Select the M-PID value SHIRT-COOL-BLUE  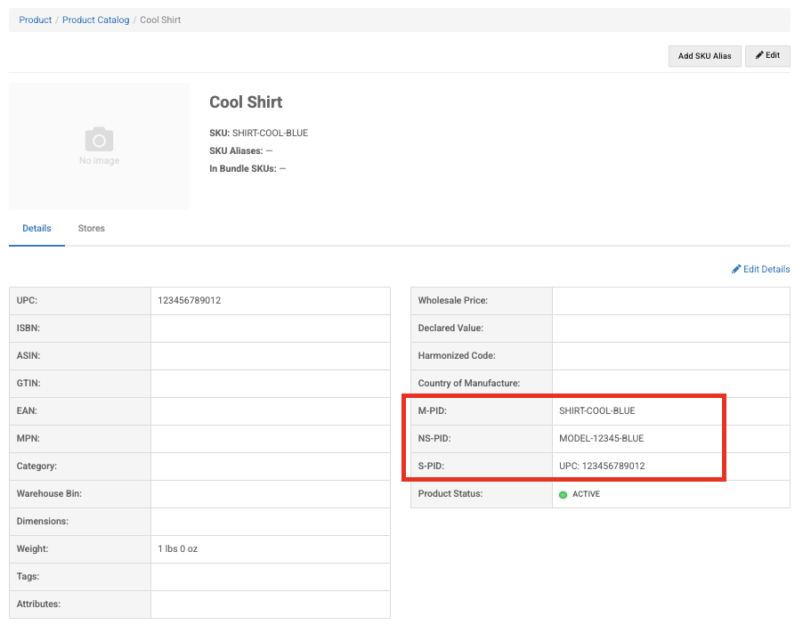(596, 410)
